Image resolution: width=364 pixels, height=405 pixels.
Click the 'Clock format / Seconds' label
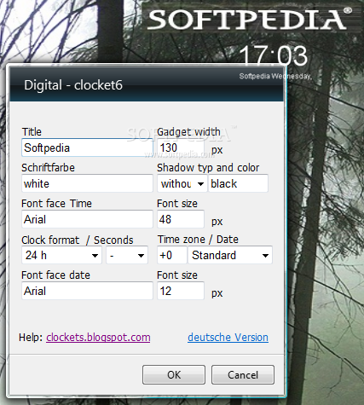[x=78, y=240]
